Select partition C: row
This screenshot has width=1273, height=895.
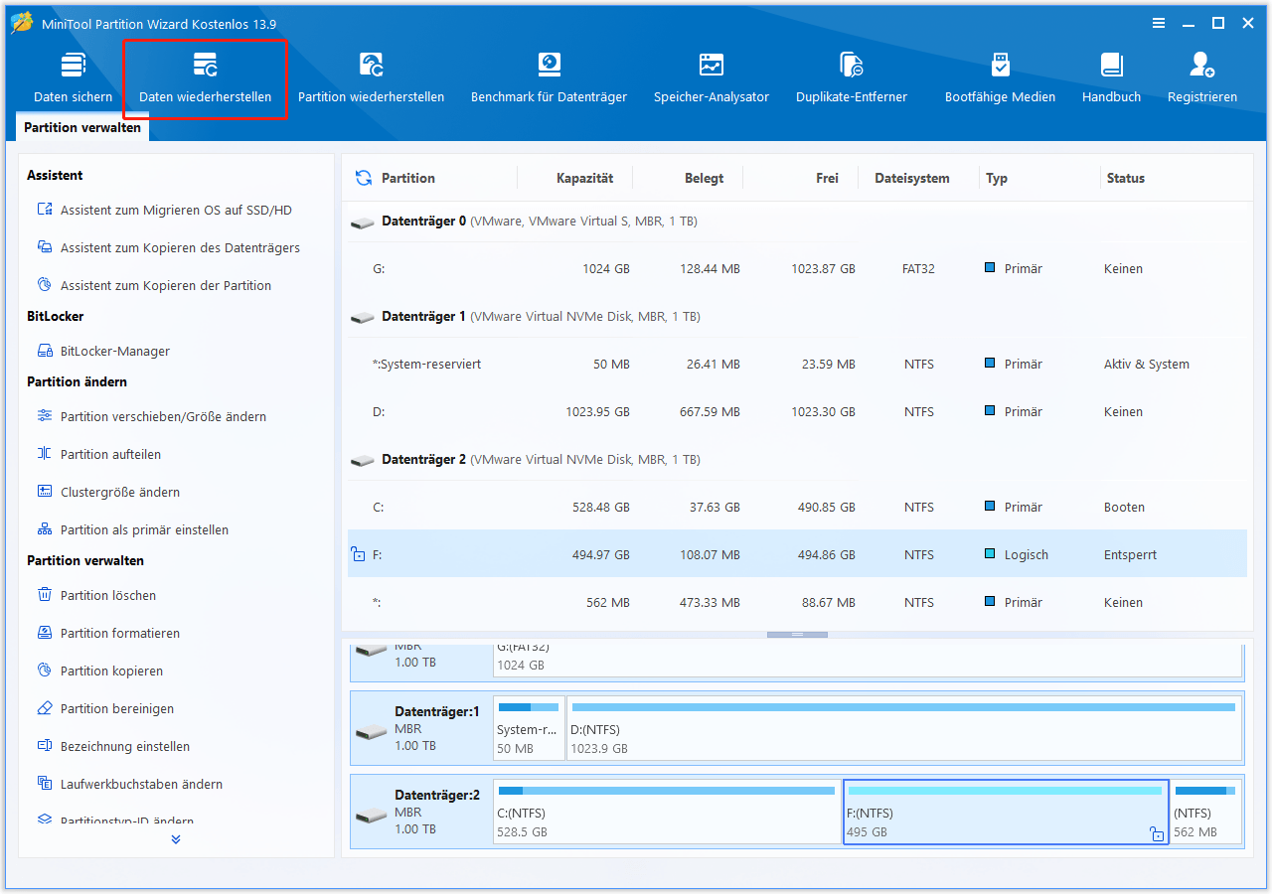795,508
